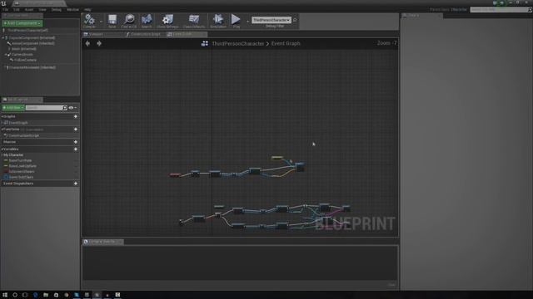Image resolution: width=533 pixels, height=299 pixels.
Task: Click the green Add Component dropdown button
Action: click(22, 23)
